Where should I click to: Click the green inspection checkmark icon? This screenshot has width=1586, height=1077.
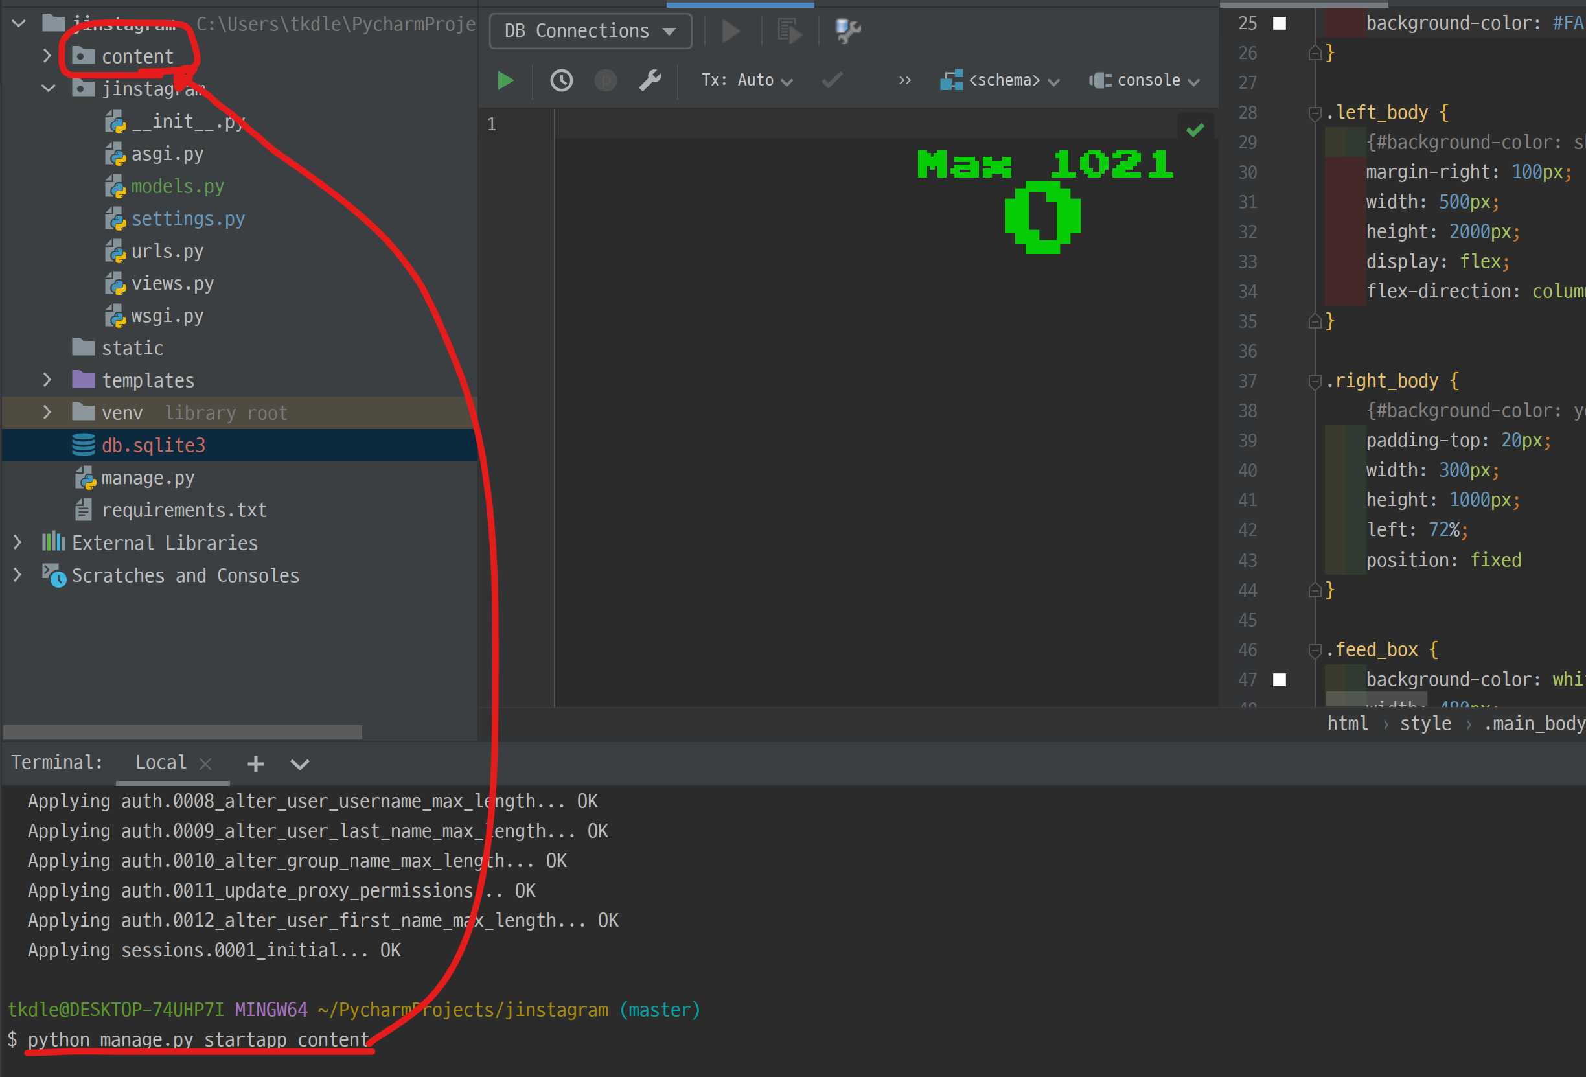tap(1194, 130)
